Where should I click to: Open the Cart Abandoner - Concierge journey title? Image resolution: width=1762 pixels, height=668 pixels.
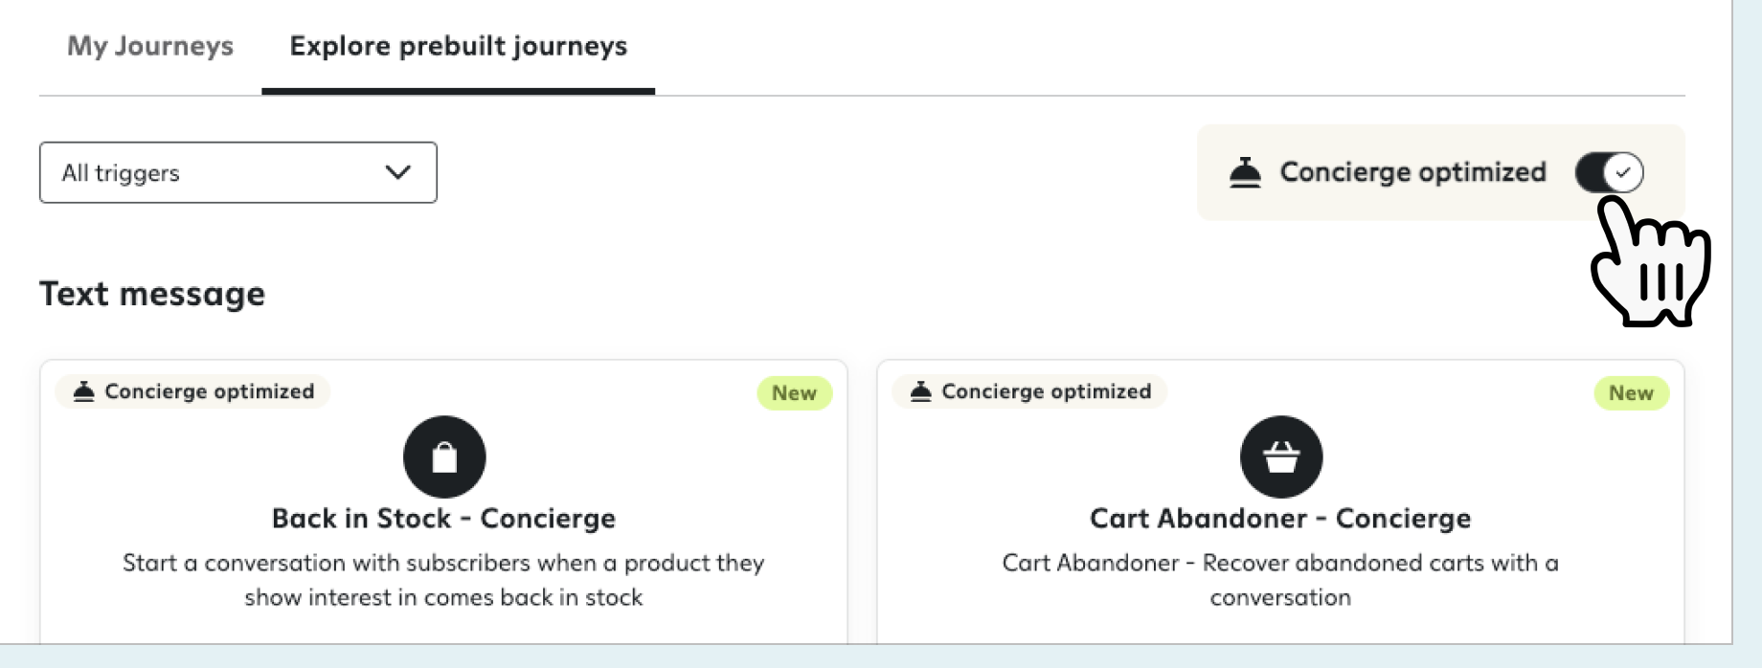[1280, 519]
